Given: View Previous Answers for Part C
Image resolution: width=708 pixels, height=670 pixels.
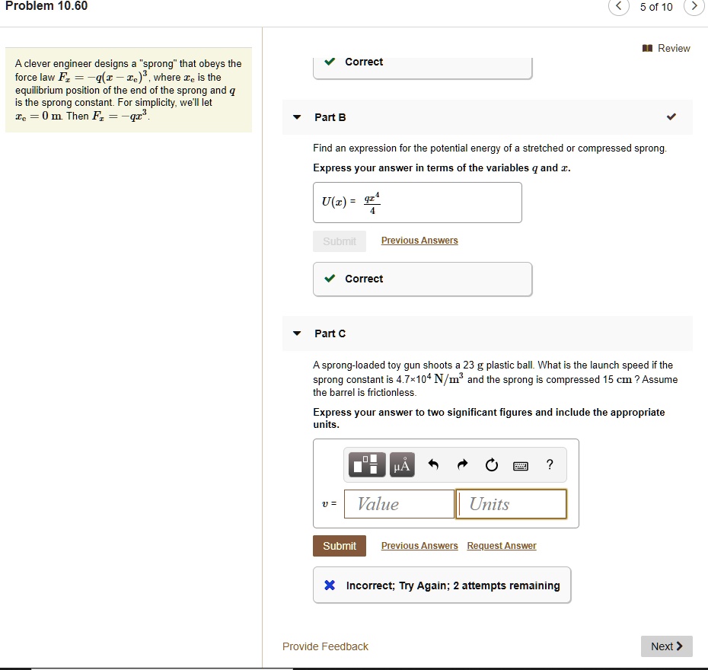Looking at the screenshot, I should (419, 546).
